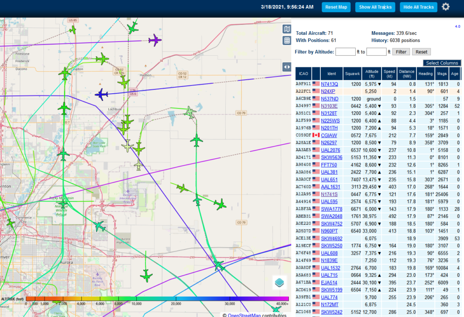The image size is (464, 317).
Task: Sort table by Speed column header
Action: pos(389,74)
